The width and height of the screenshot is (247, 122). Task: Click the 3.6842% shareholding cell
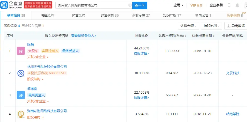142,114
